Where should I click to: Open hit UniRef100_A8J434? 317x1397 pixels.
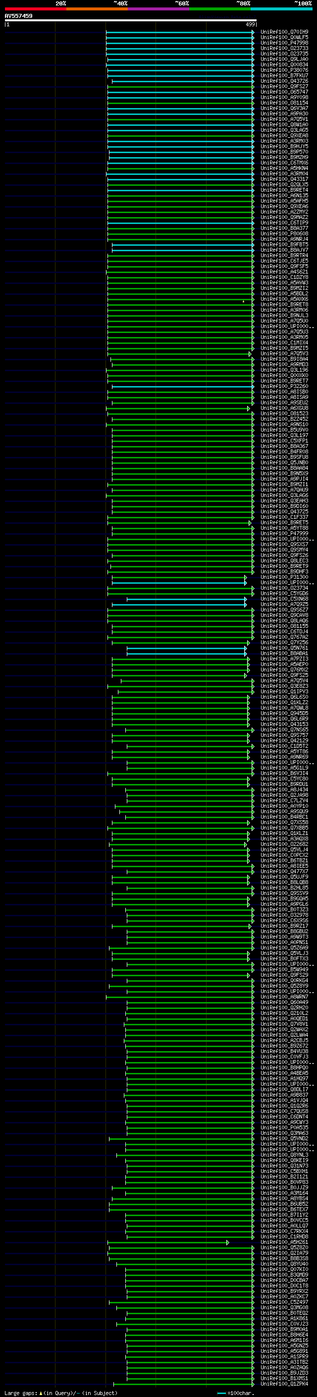(284, 789)
